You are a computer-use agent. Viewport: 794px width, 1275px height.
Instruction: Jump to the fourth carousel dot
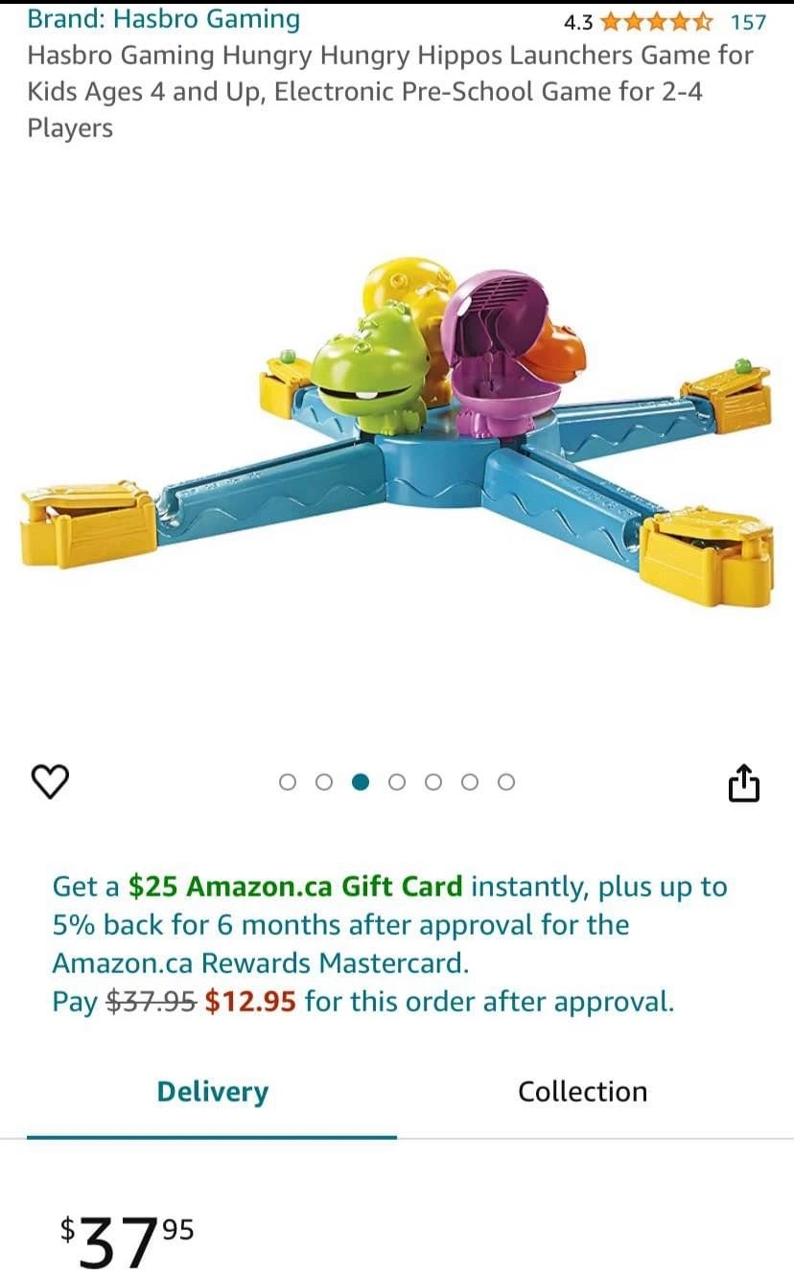(x=397, y=782)
